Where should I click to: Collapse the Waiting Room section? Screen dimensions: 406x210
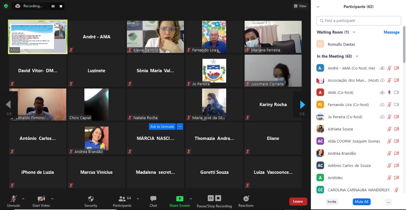click(x=354, y=32)
